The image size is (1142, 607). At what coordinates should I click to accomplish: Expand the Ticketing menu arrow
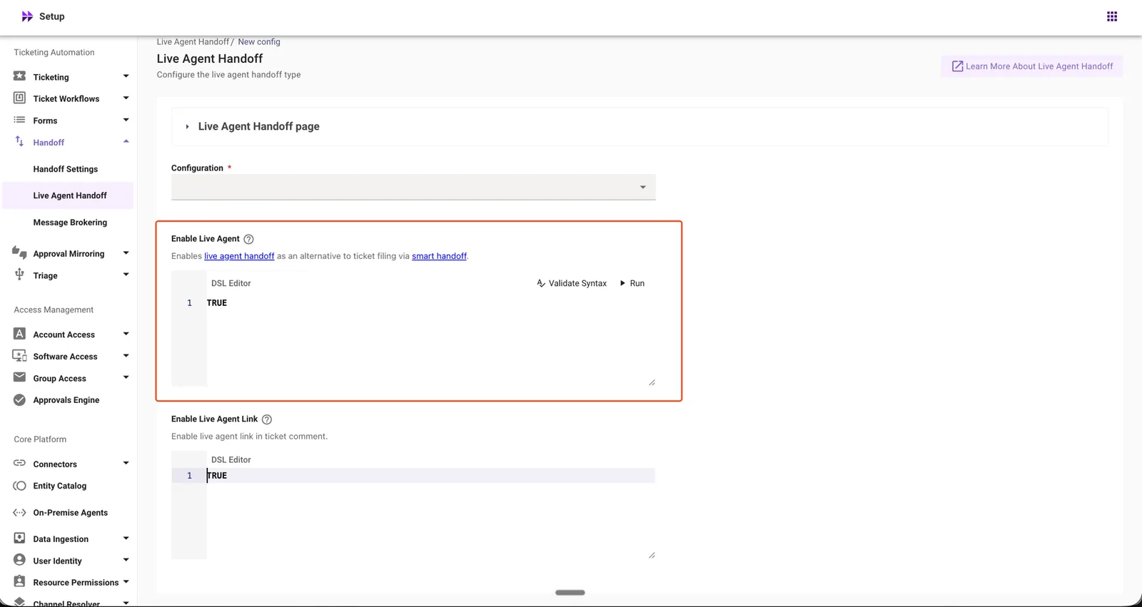[126, 76]
